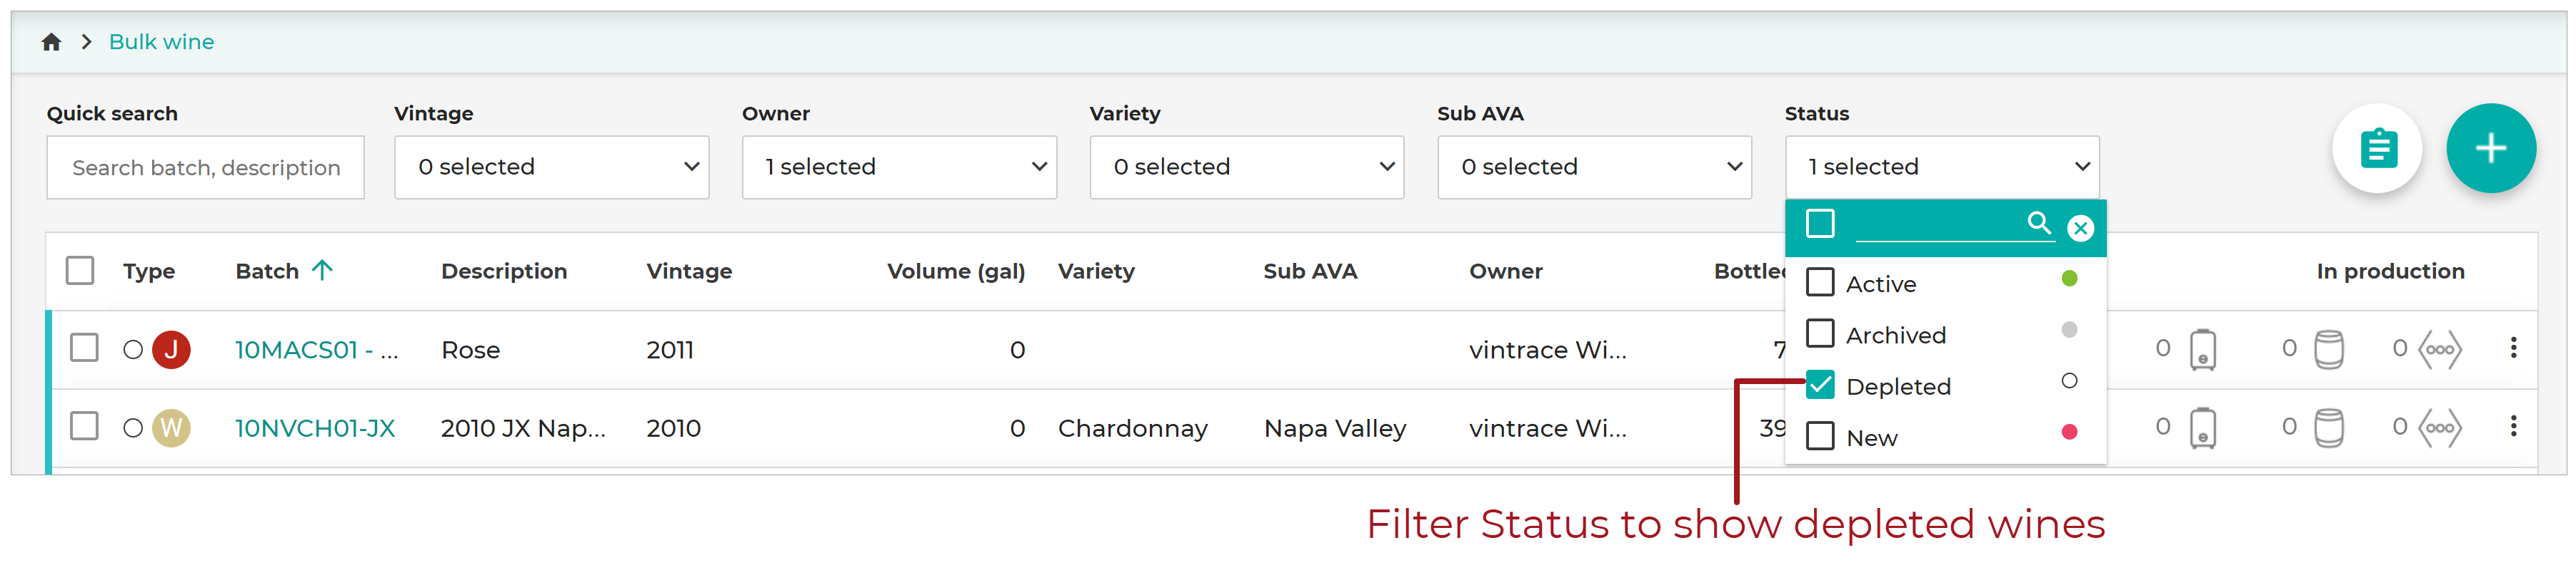The width and height of the screenshot is (2576, 570).
Task: Click magnifier icon in status dropdown
Action: pos(2038,222)
